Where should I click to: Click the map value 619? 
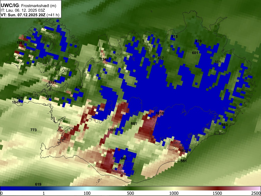tap(38, 184)
